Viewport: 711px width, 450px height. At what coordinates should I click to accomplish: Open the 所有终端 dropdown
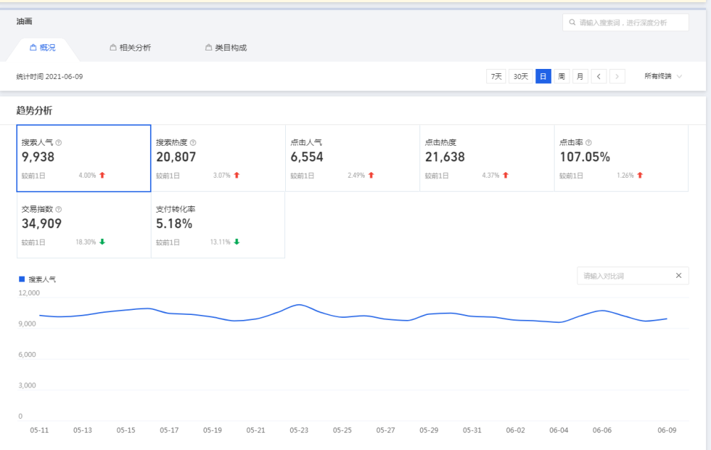click(663, 76)
